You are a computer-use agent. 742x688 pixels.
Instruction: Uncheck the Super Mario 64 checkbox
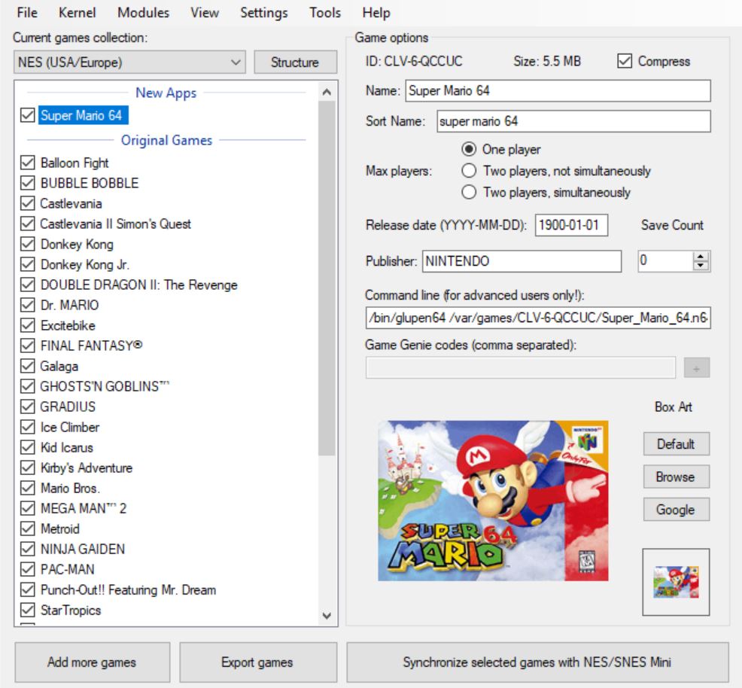pyautogui.click(x=27, y=115)
